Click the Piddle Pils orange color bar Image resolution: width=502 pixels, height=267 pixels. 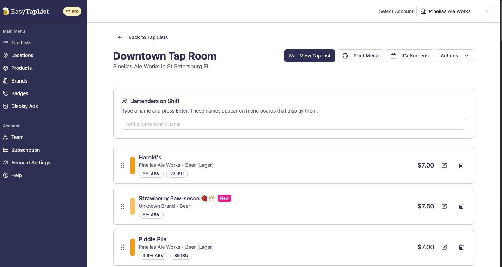(133, 247)
